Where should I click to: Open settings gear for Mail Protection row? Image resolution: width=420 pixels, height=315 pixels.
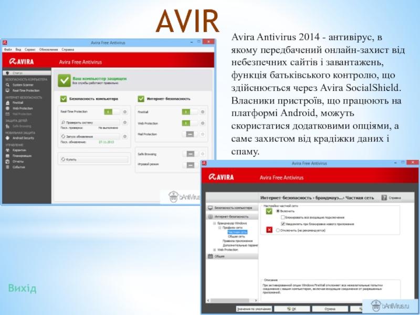click(203, 134)
